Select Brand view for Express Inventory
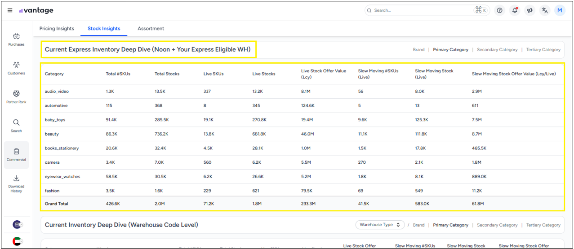574x249 pixels. [418, 50]
